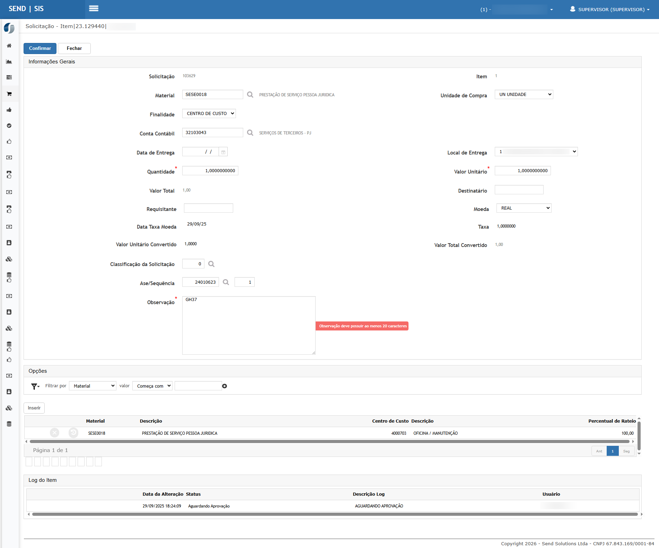Click the horizontal scrollbar under material table
The image size is (659, 548).
[x=329, y=442]
